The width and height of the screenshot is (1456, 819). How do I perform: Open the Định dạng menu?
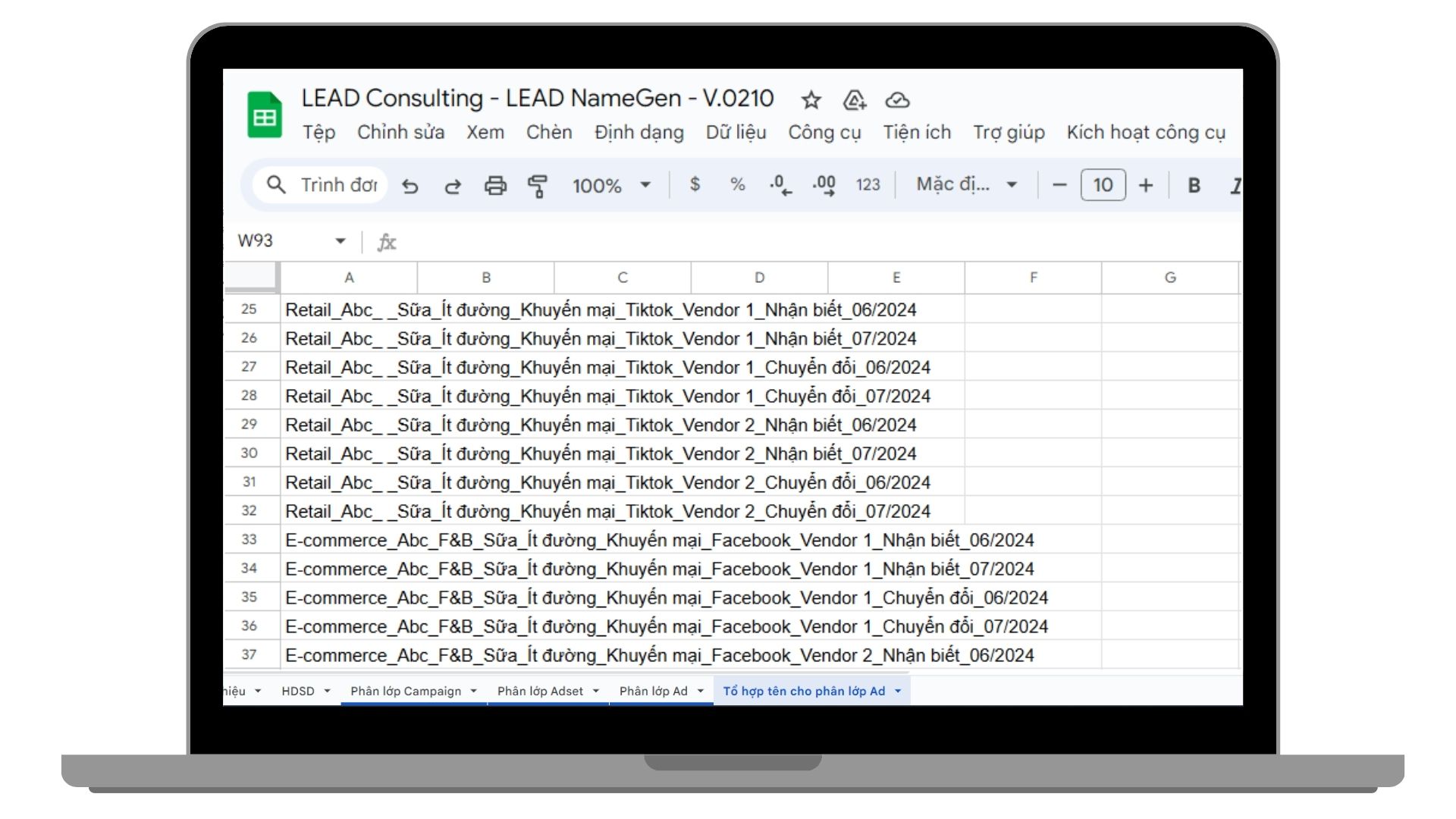[x=639, y=133]
